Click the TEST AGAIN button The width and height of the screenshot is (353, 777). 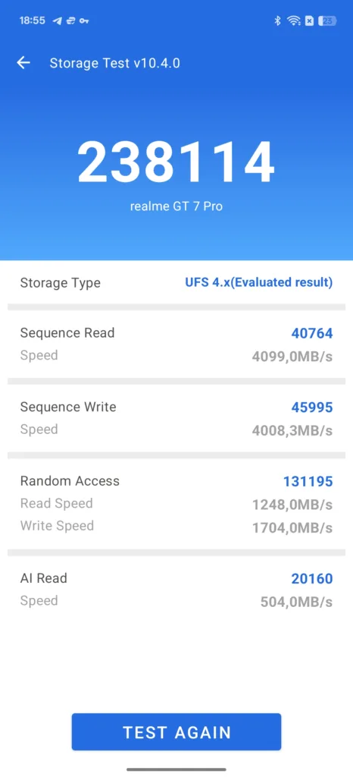(x=176, y=732)
